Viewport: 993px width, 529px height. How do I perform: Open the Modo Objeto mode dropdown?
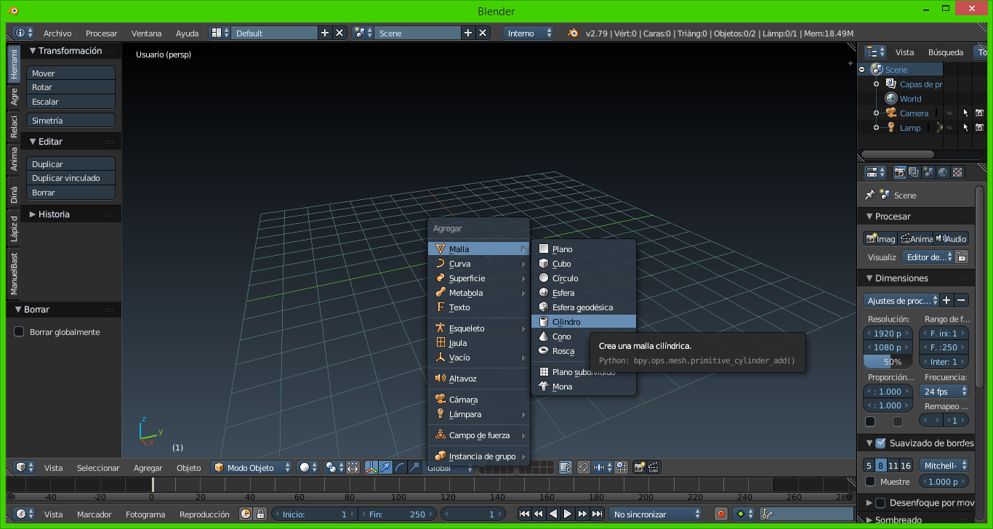click(252, 467)
